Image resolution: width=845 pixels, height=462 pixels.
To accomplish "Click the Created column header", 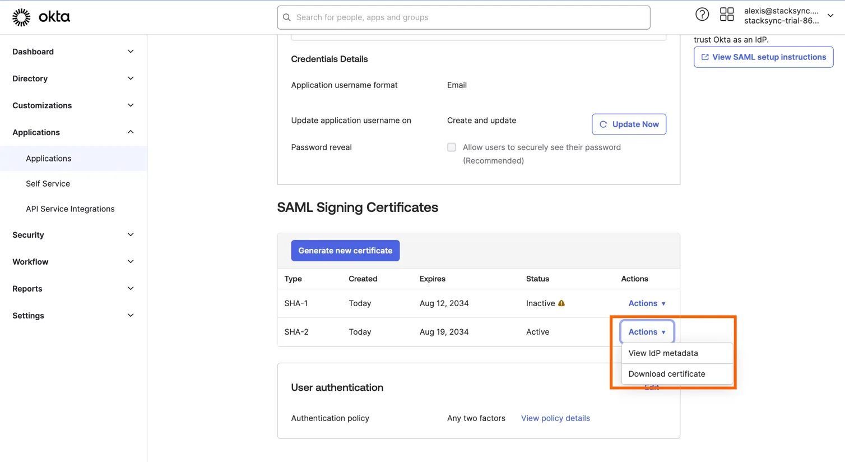I will (x=363, y=279).
